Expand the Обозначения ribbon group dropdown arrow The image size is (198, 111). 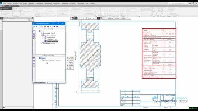(x=109, y=16)
